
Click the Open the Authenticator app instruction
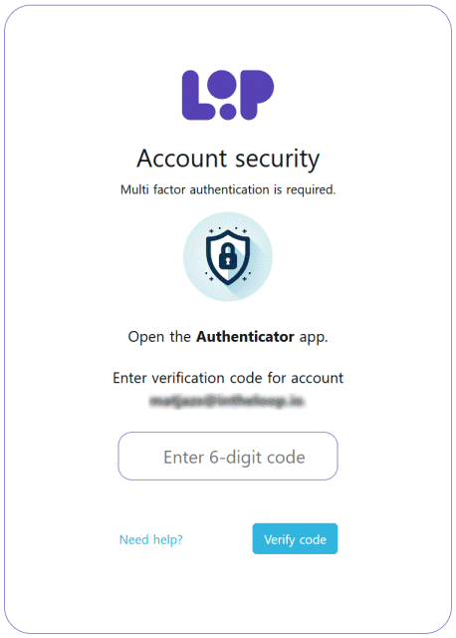pos(228,337)
